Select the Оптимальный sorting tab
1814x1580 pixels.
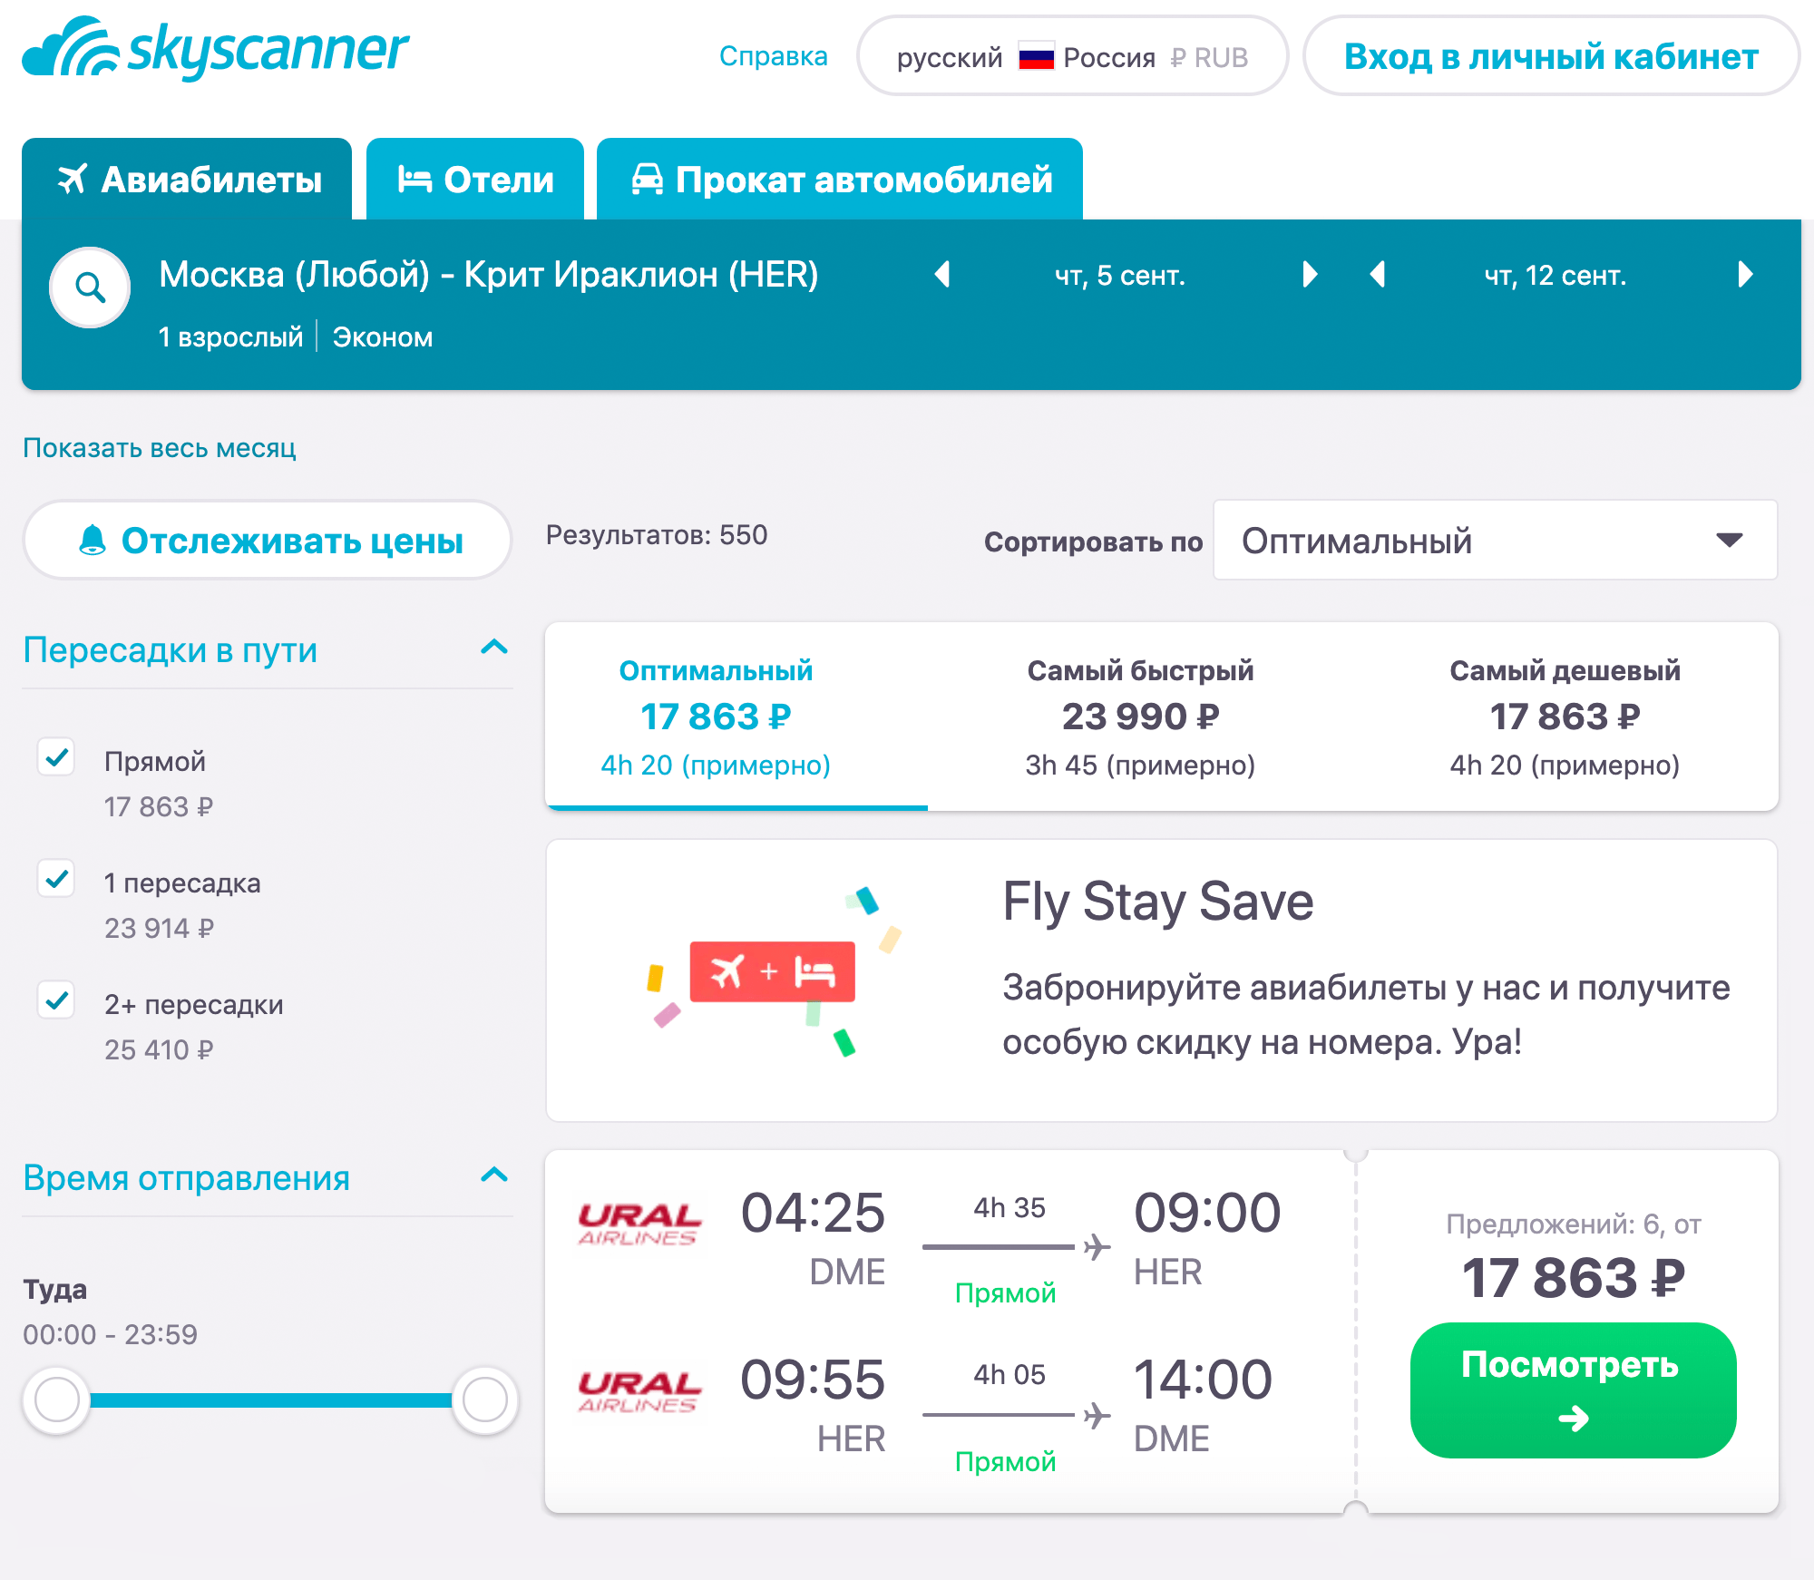(x=717, y=717)
